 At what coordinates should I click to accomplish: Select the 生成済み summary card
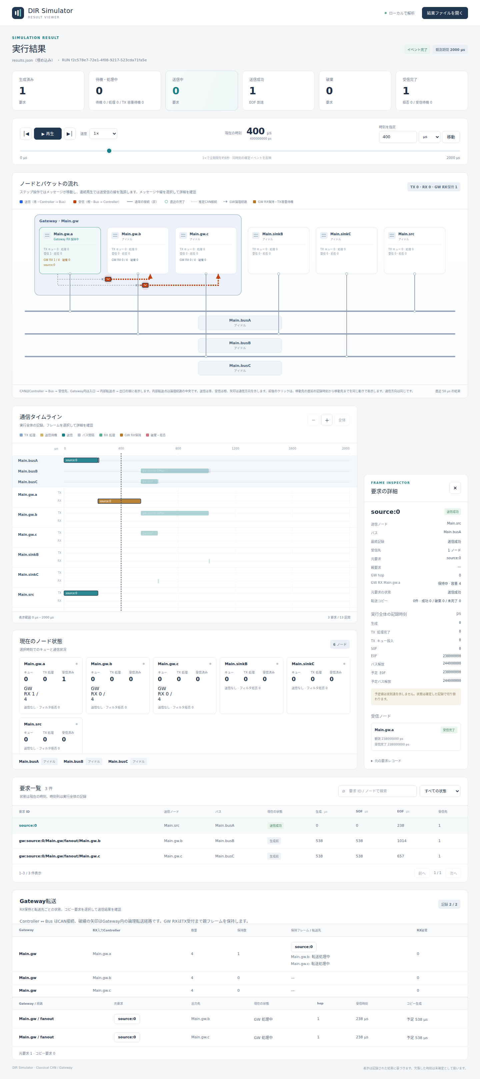coord(48,91)
